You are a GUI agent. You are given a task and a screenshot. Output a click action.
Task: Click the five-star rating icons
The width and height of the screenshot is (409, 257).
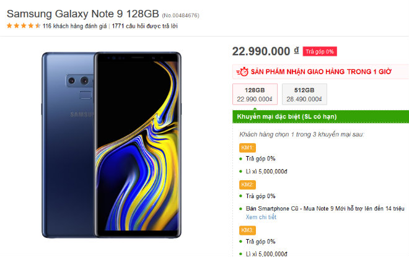coord(24,26)
